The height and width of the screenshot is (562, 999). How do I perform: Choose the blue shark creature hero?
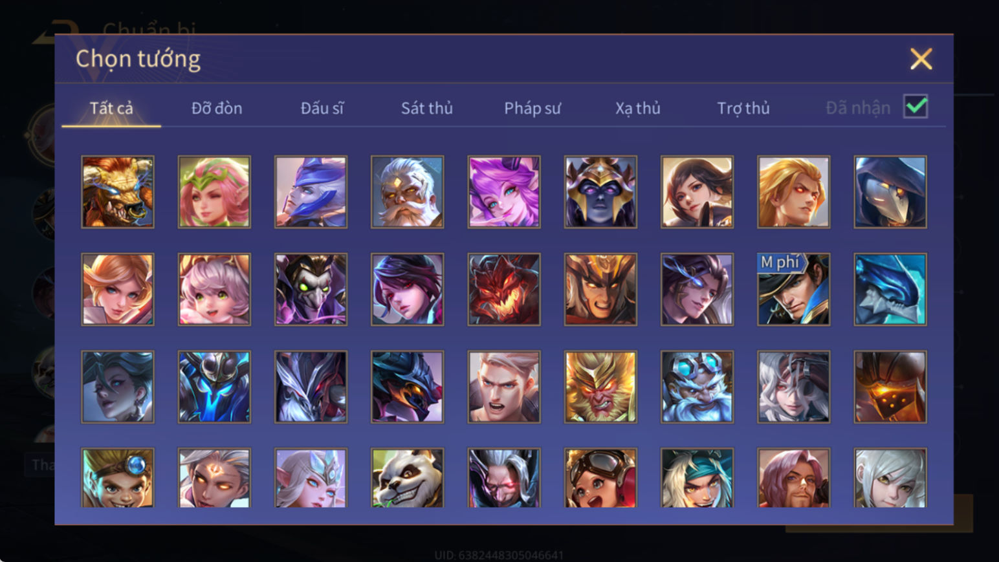tap(890, 289)
